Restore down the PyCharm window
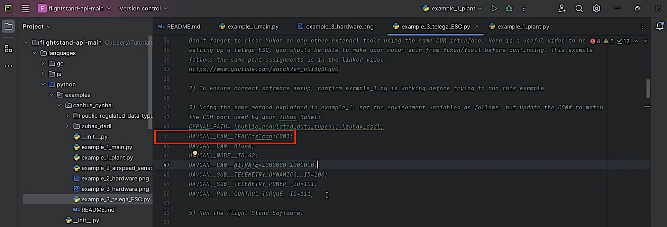667x227 pixels. [637, 8]
